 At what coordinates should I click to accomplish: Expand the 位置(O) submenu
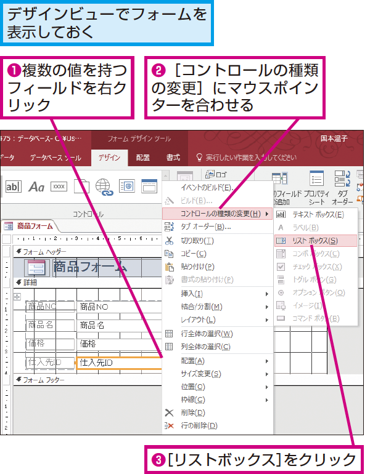point(218,387)
